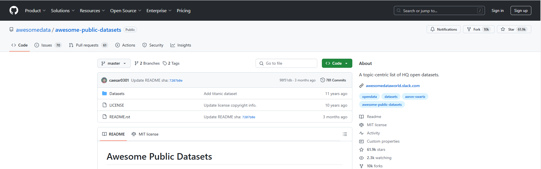The height and width of the screenshot is (169, 541).
Task: Click the Sign up button
Action: coord(521,10)
